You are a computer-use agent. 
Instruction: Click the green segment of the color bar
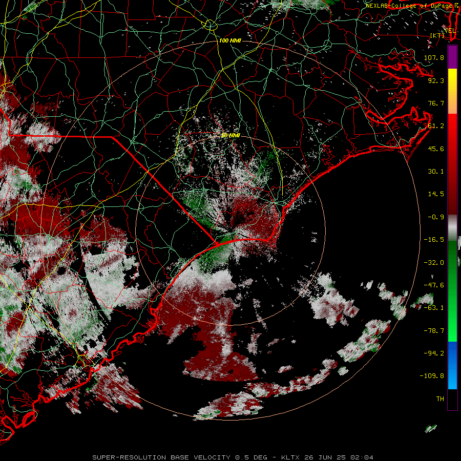tap(452, 291)
